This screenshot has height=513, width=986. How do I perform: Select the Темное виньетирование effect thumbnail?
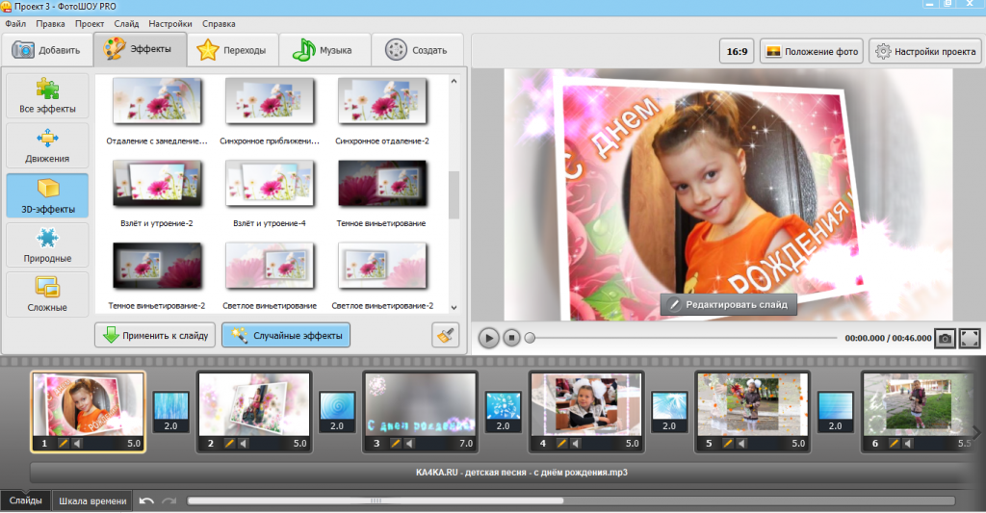pos(381,185)
